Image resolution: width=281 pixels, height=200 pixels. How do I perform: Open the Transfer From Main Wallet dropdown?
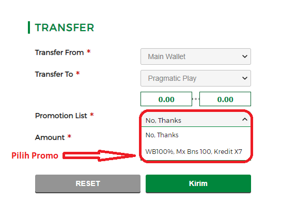point(196,56)
